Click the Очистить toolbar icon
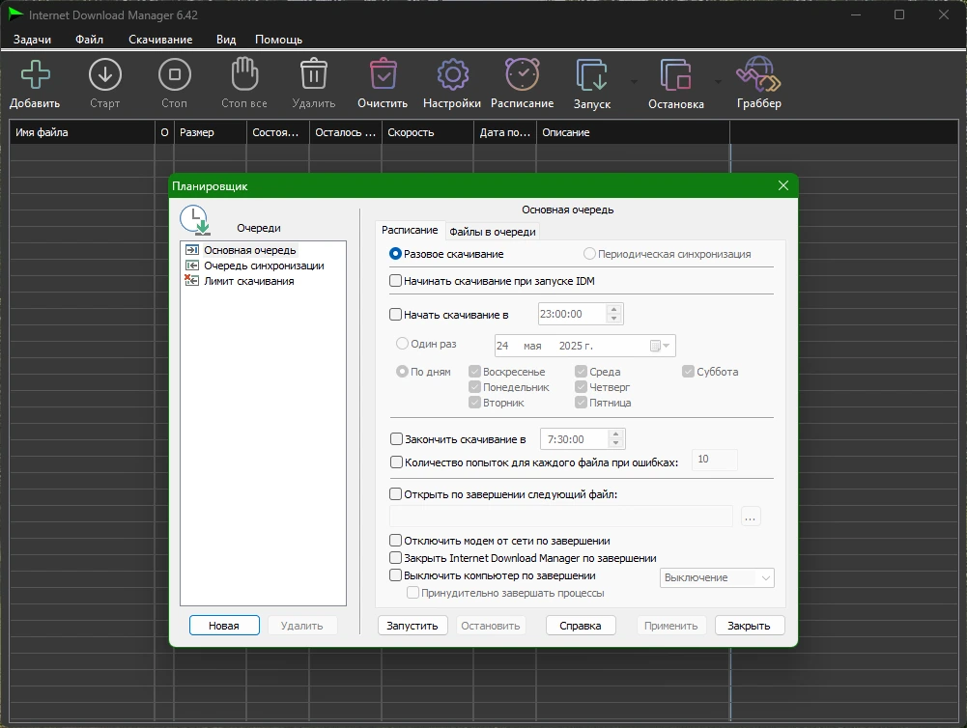 tap(383, 74)
